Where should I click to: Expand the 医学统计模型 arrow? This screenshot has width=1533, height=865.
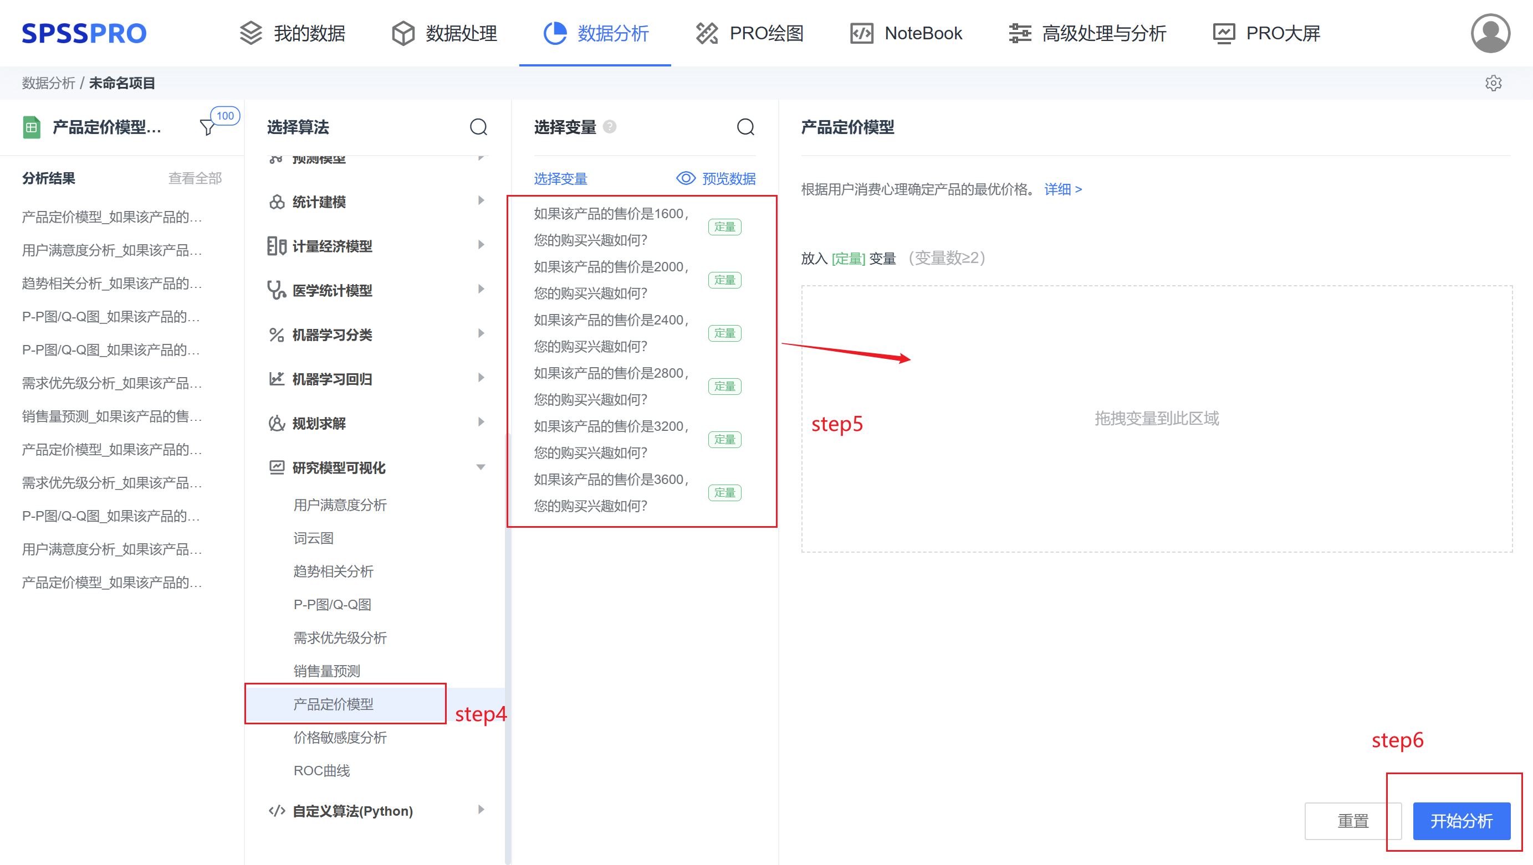pyautogui.click(x=481, y=290)
